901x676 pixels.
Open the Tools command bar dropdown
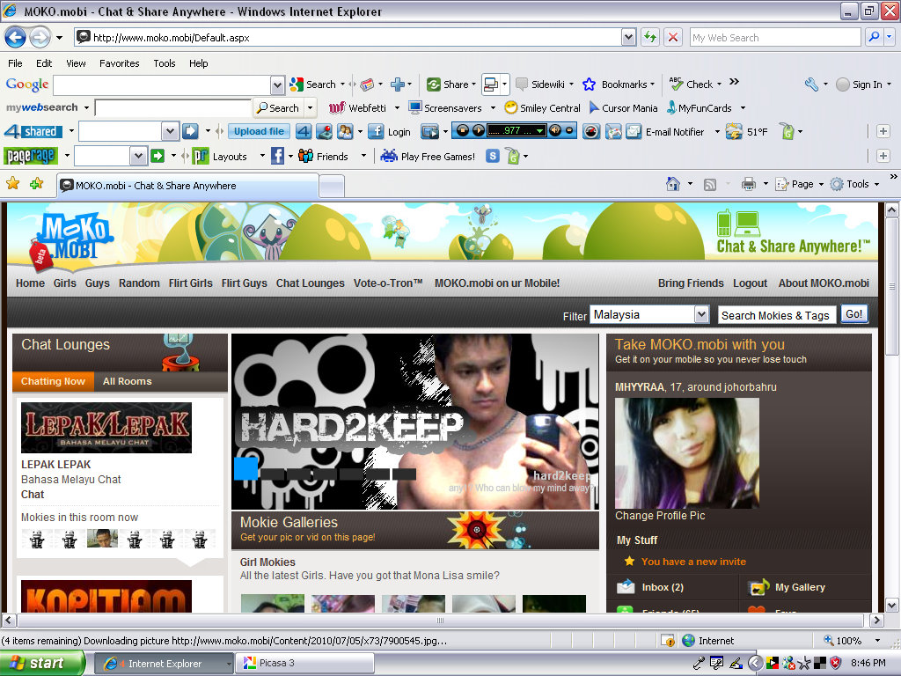(x=877, y=185)
